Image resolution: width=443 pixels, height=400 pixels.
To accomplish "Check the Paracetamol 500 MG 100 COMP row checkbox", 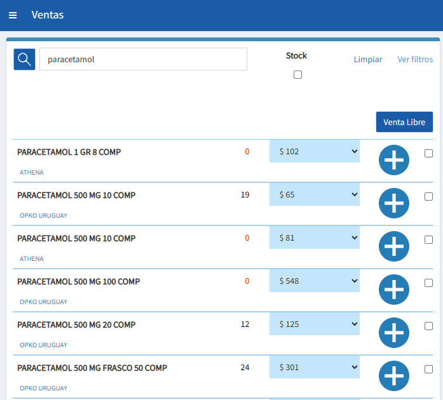I will coord(428,283).
